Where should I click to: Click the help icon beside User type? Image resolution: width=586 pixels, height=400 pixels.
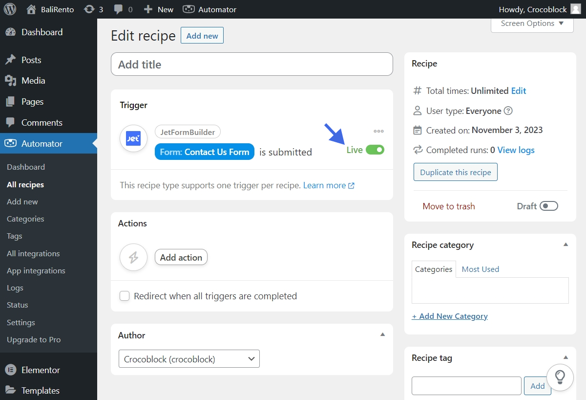[508, 111]
